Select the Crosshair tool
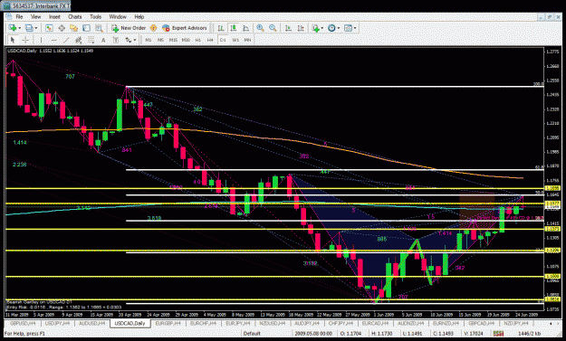Image resolution: width=566 pixels, height=341 pixels. point(25,40)
